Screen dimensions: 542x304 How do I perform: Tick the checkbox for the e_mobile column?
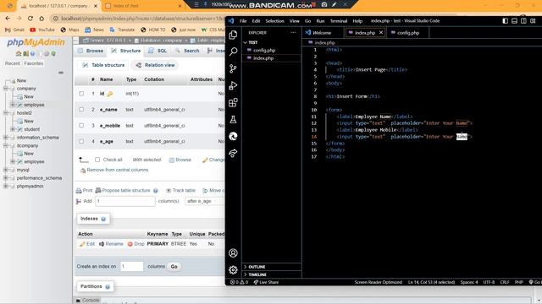81,126
